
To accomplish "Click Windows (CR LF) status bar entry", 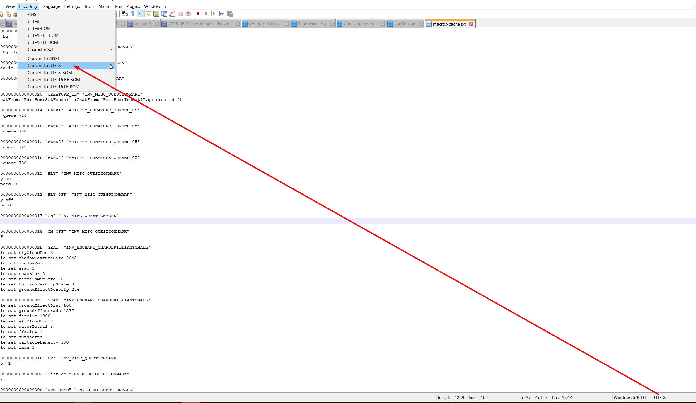I will coord(630,397).
